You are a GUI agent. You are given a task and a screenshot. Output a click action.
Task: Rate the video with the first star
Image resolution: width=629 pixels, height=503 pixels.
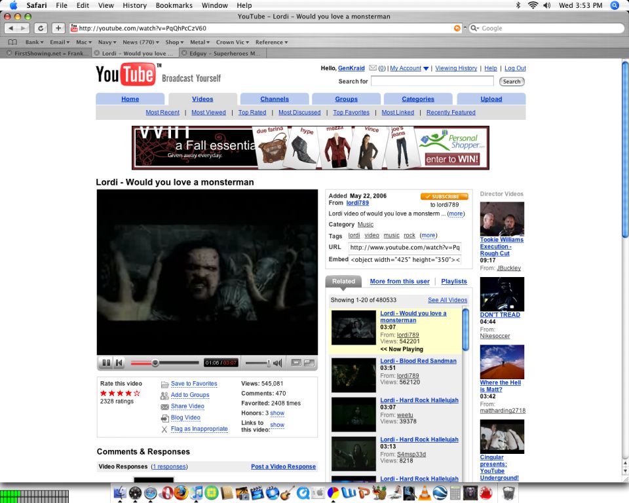coord(104,393)
